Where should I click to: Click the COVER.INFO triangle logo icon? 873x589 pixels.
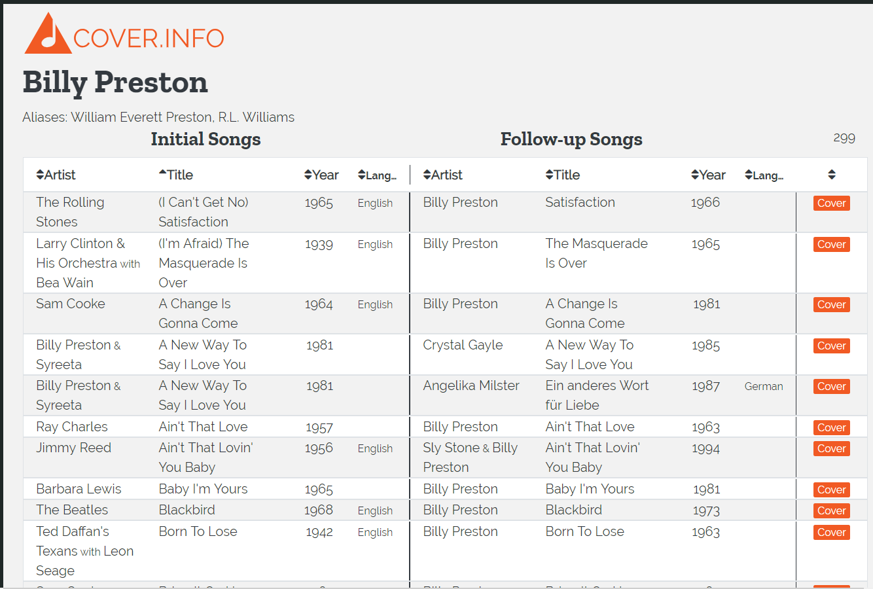click(48, 33)
